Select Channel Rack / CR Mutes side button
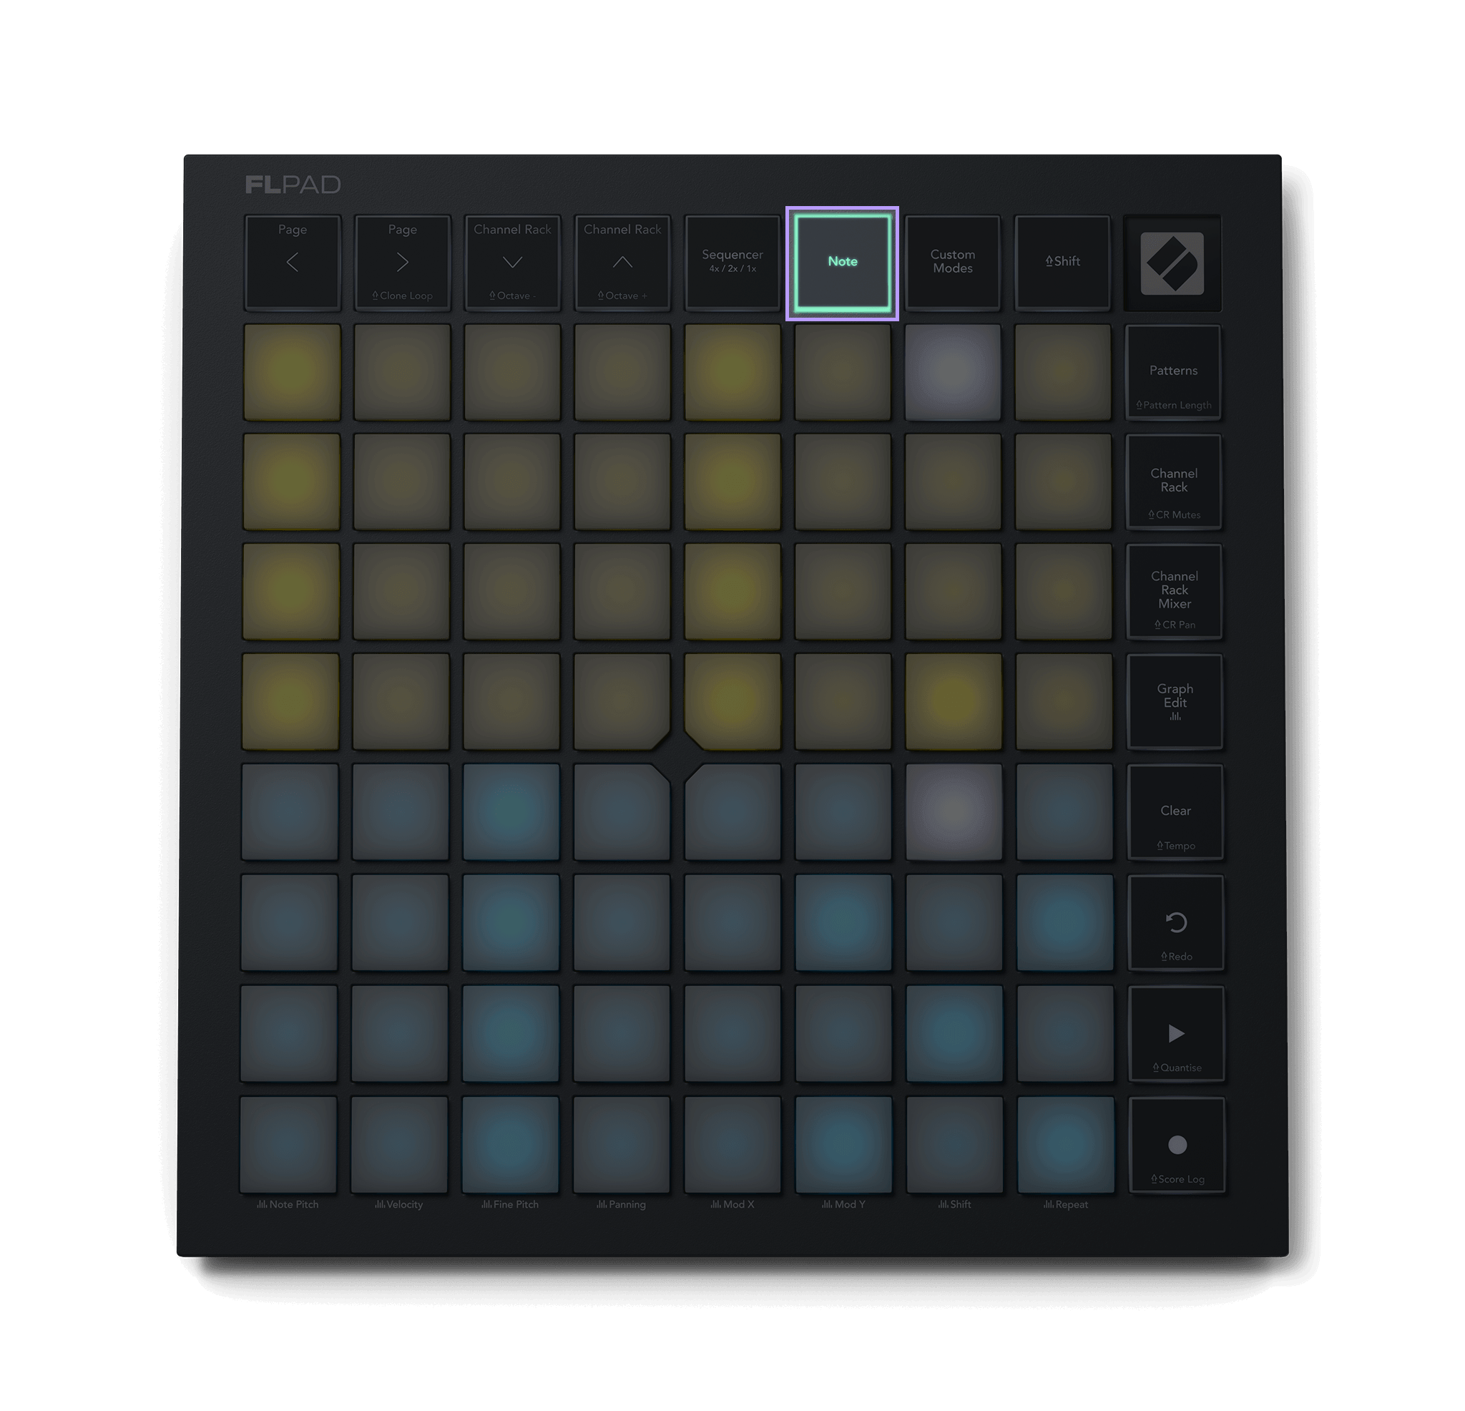The width and height of the screenshot is (1465, 1411). [x=1175, y=482]
